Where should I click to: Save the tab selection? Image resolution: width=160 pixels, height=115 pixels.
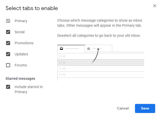click(x=145, y=108)
